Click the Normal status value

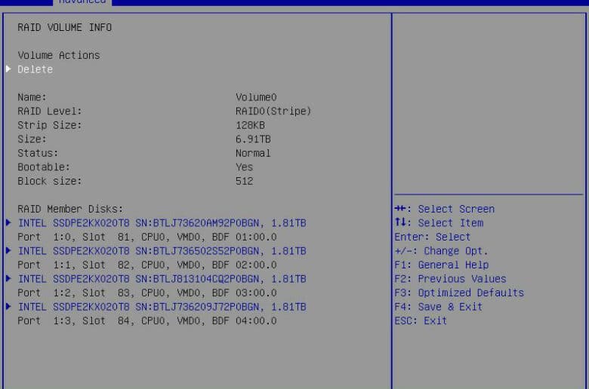(x=253, y=153)
